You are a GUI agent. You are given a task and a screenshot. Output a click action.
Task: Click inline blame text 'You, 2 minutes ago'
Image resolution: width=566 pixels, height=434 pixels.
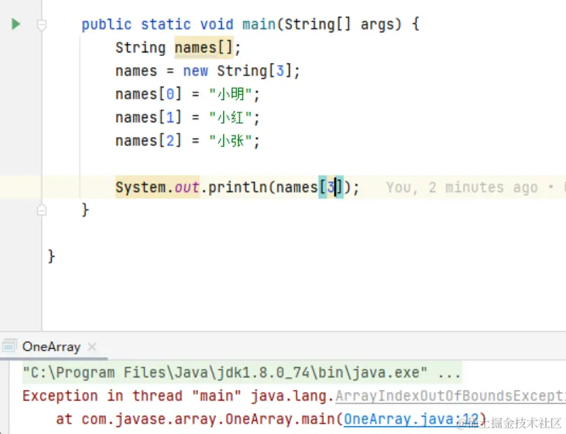462,187
